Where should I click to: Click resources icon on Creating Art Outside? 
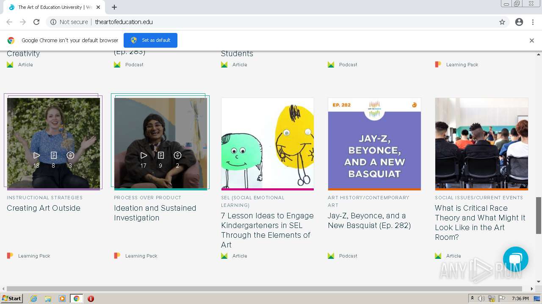70,155
